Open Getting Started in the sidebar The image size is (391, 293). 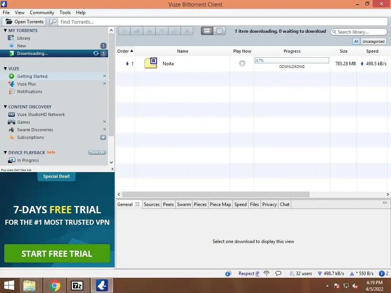tap(32, 76)
